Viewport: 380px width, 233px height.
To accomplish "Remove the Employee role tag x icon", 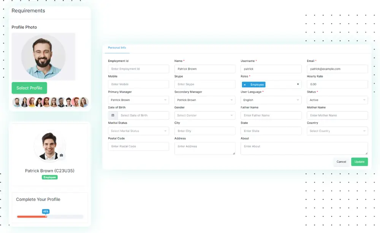I will point(245,85).
